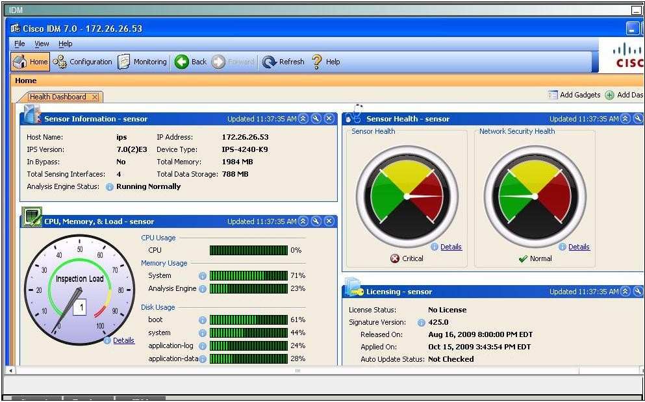
Task: Click info icon for Analysis Engine memory
Action: point(203,289)
